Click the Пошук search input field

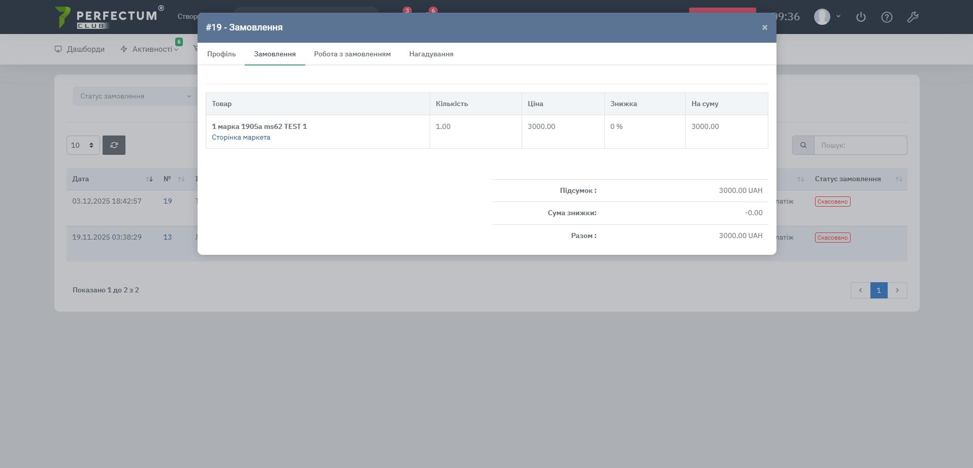pos(860,145)
